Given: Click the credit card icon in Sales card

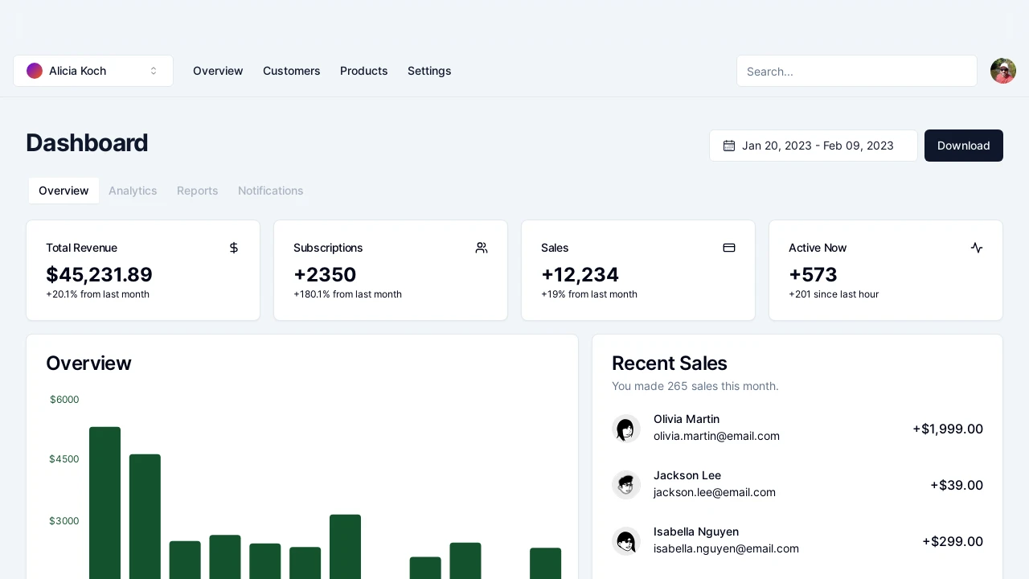Looking at the screenshot, I should click(x=729, y=248).
